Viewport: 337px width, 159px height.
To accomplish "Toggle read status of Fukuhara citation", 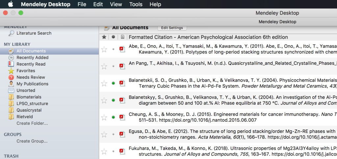I will tap(113, 151).
